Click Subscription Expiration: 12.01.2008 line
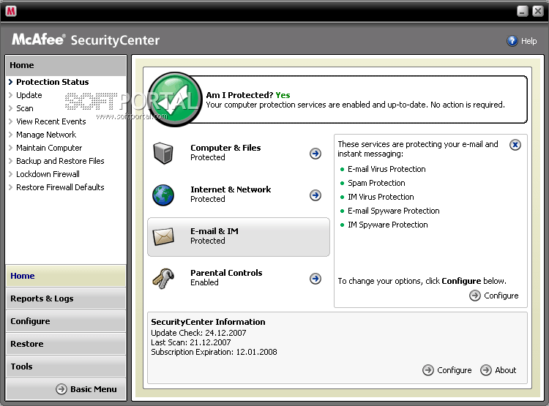549x406 pixels. click(x=214, y=352)
